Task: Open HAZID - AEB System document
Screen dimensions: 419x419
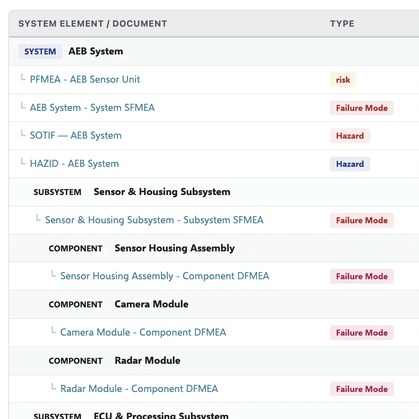Action: [74, 163]
